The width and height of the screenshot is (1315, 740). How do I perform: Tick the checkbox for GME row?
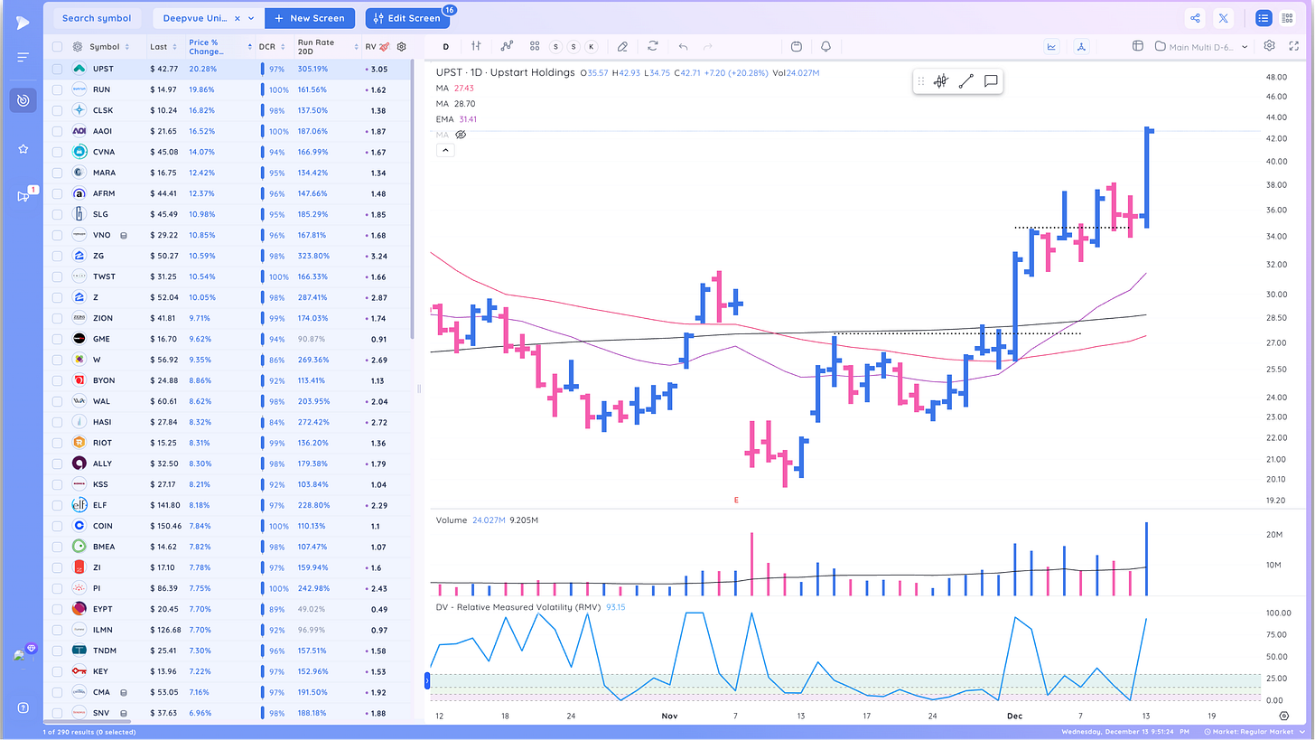57,339
